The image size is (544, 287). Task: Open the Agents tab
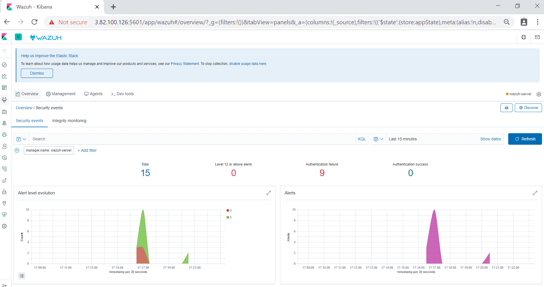click(93, 94)
